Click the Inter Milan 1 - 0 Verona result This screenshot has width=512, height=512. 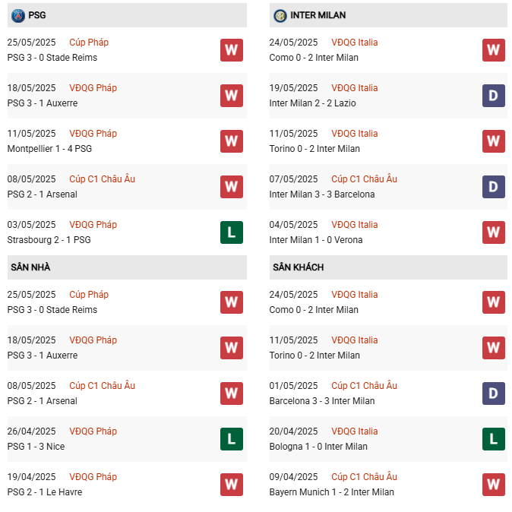(x=316, y=240)
